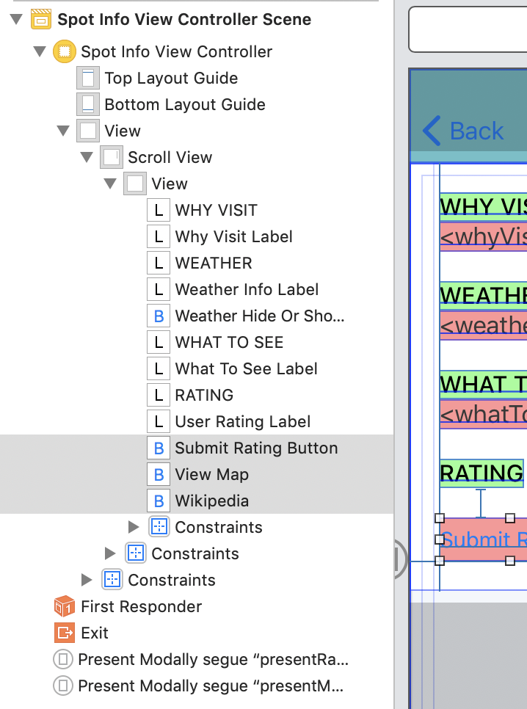Select Present Modally segue presentRa…
The height and width of the screenshot is (709, 527).
point(213,659)
